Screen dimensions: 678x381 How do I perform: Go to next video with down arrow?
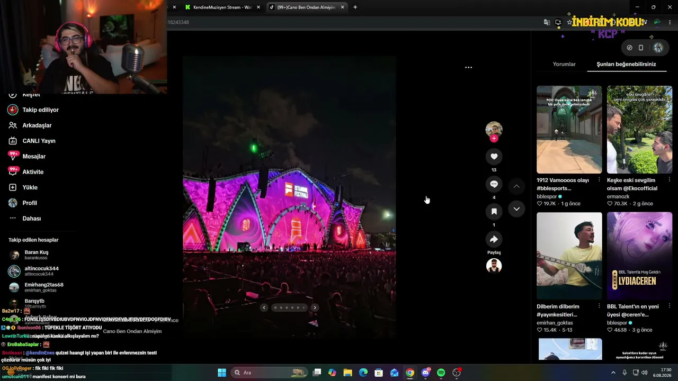(x=516, y=209)
